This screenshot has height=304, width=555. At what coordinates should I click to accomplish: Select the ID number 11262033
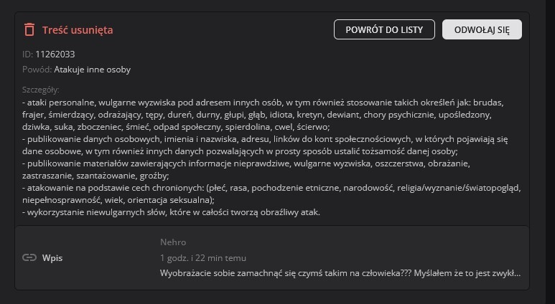tap(55, 54)
